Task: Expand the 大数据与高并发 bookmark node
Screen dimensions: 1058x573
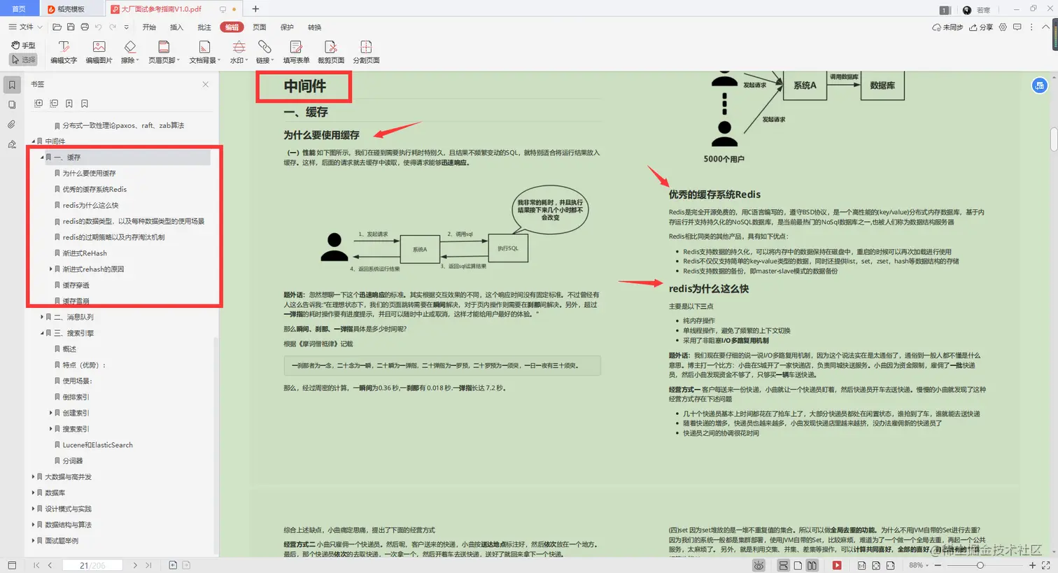Action: point(33,477)
